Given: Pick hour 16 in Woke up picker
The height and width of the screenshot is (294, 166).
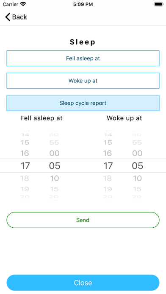Looking at the screenshot, I should pyautogui.click(x=108, y=153).
